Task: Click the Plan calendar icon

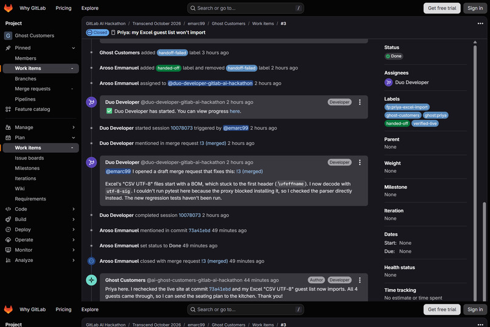Action: tap(8, 138)
